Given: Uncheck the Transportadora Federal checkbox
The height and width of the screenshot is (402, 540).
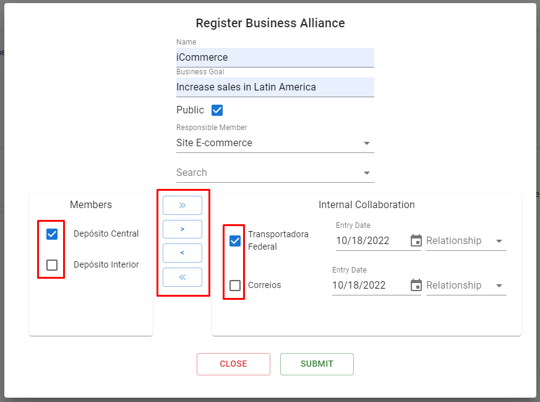Looking at the screenshot, I should [235, 241].
